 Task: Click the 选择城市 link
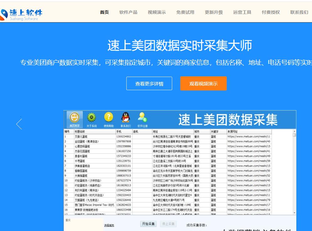tap(109, 225)
